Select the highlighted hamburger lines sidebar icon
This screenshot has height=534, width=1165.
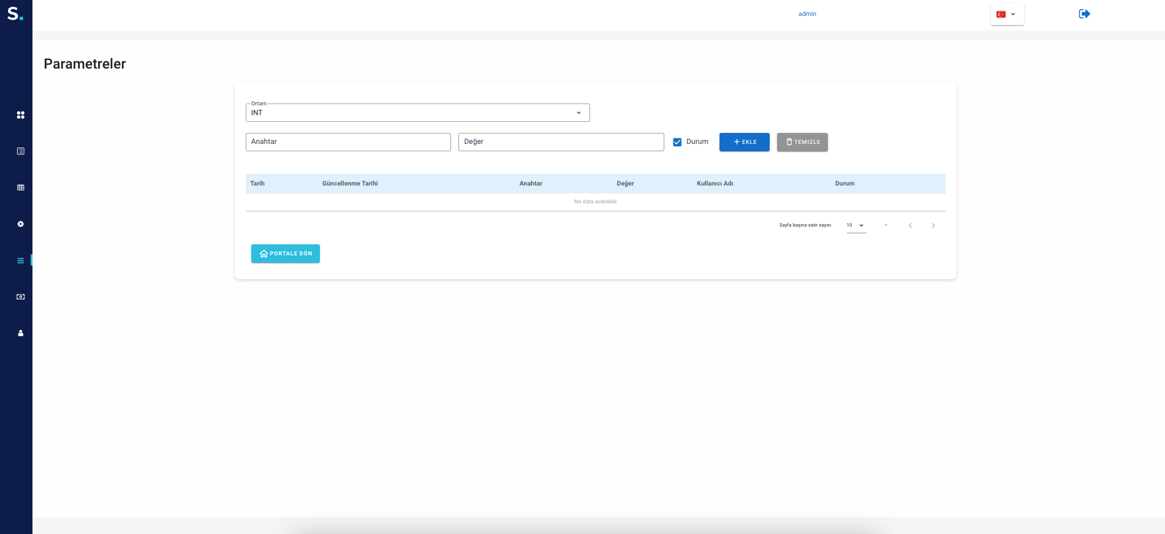click(x=21, y=261)
